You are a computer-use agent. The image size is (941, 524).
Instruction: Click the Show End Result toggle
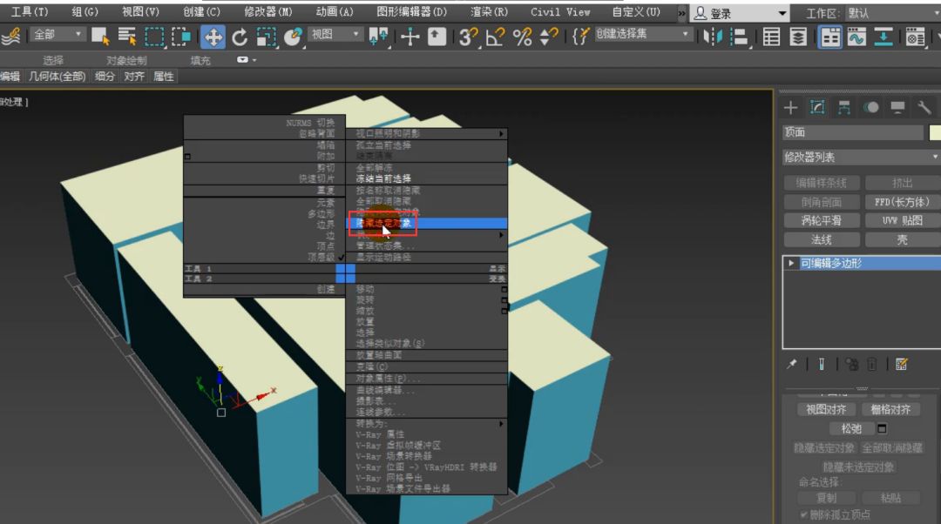coord(822,364)
